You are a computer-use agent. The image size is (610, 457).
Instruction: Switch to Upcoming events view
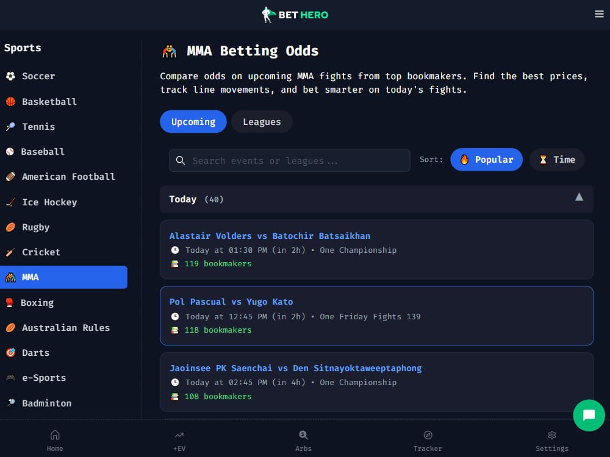point(193,121)
